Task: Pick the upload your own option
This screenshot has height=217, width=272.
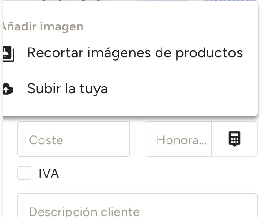Action: click(x=67, y=89)
